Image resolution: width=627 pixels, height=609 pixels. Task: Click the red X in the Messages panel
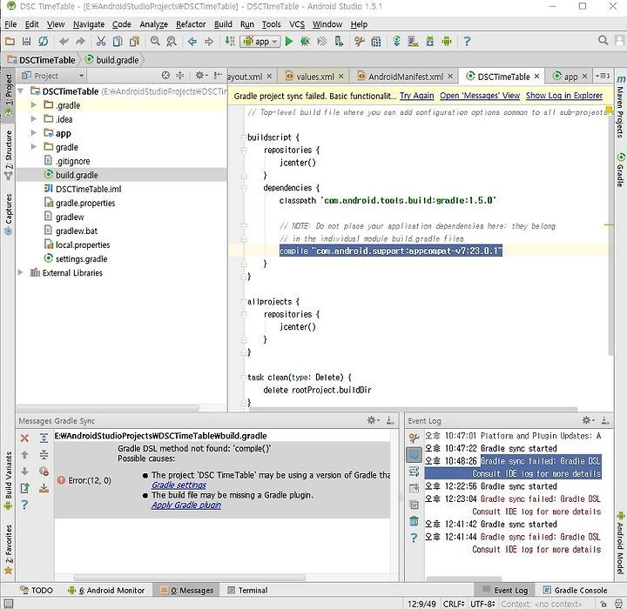pyautogui.click(x=24, y=438)
